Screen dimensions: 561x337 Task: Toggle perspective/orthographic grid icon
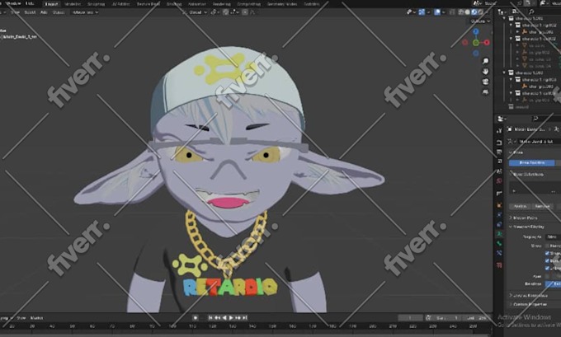[x=485, y=92]
